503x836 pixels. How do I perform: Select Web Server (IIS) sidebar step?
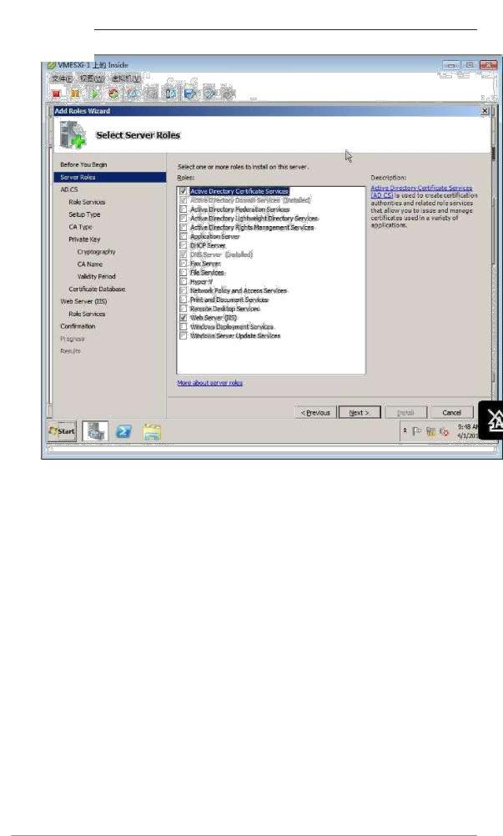coord(83,301)
